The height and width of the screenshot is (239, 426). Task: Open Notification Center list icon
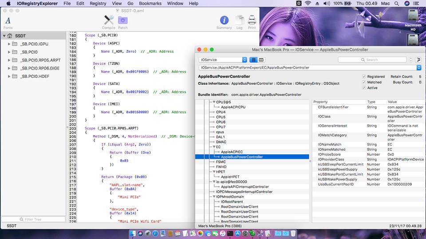coord(416,3)
